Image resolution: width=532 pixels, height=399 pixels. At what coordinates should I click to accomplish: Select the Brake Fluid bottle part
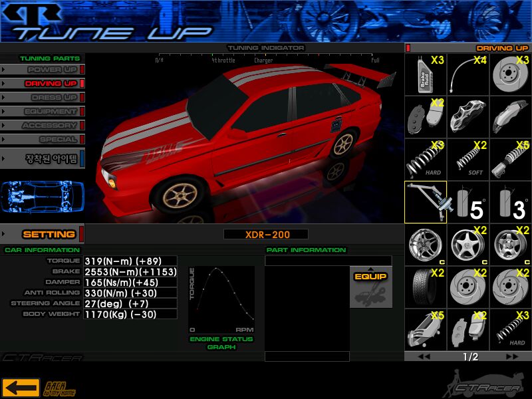point(426,74)
